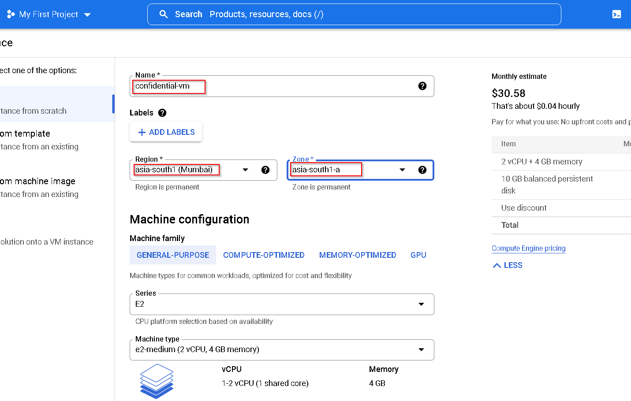Viewport: 631px width, 401px height.
Task: Click the plus icon in Add Labels
Action: [142, 132]
